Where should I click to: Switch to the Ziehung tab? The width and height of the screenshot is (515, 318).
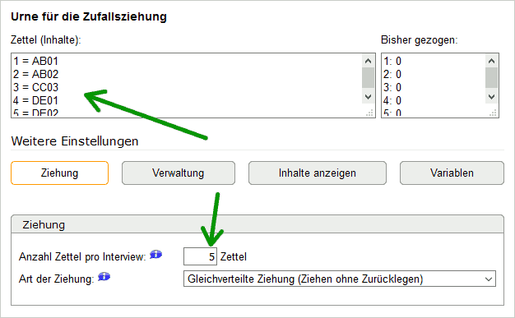(x=59, y=173)
